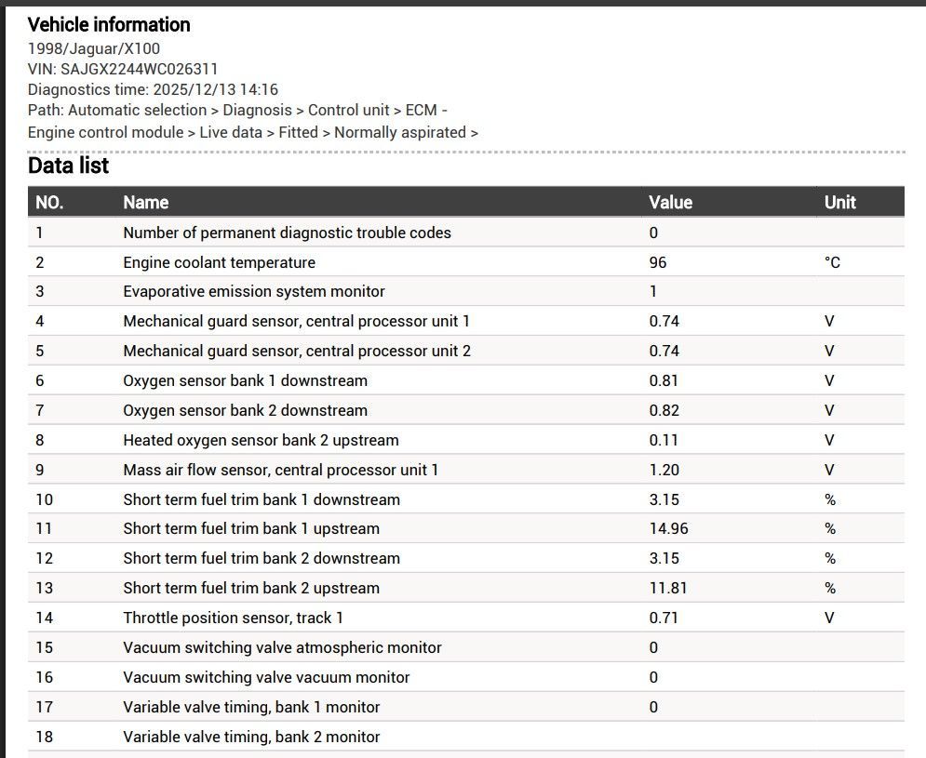Select the Evaporative emission system monitor row
The height and width of the screenshot is (758, 926).
[x=253, y=291]
